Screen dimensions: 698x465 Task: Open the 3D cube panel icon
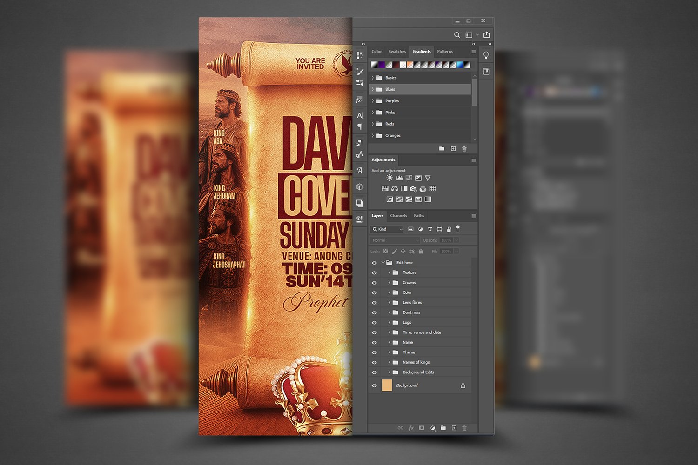(x=360, y=187)
